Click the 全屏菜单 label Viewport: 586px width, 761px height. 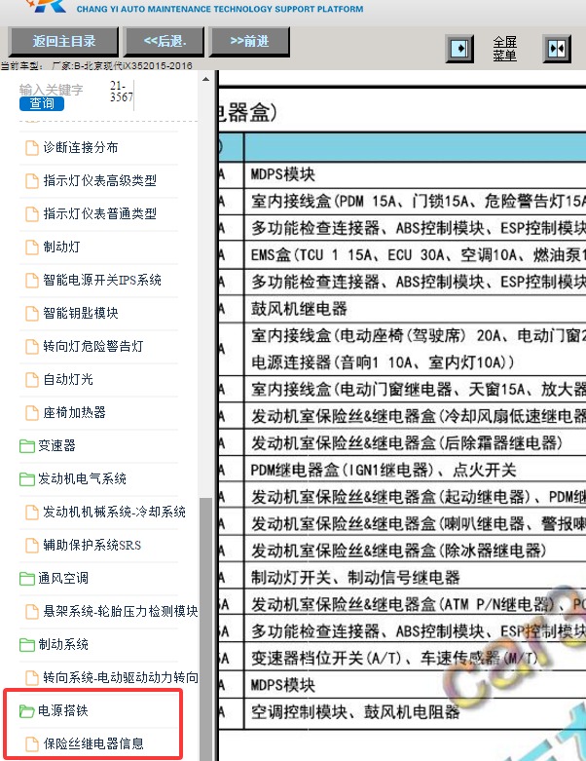click(x=504, y=49)
